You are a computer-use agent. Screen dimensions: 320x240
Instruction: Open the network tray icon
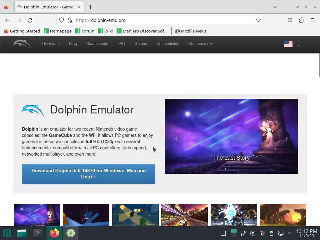pos(281,233)
